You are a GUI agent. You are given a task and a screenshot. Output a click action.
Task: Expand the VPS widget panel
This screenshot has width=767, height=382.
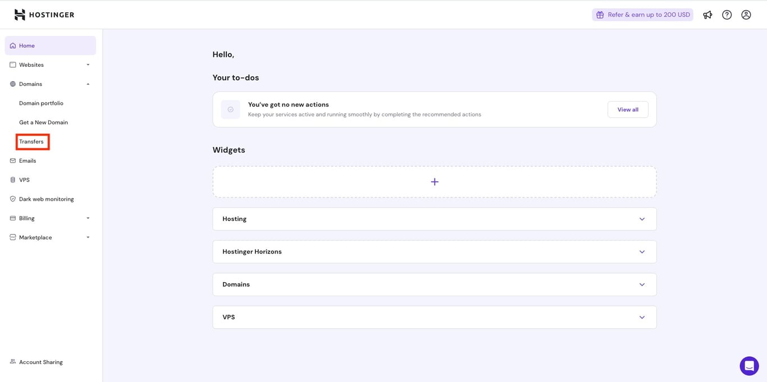point(641,317)
